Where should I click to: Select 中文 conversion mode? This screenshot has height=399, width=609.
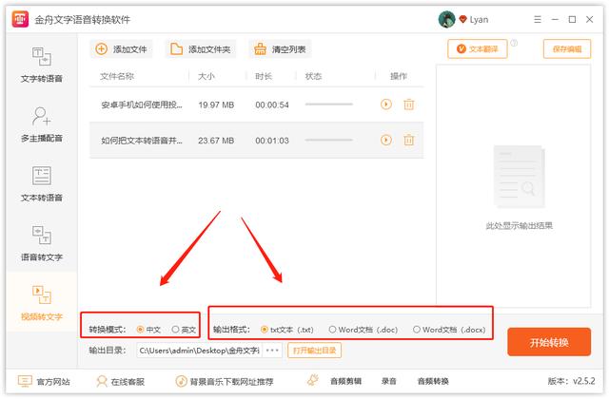148,330
